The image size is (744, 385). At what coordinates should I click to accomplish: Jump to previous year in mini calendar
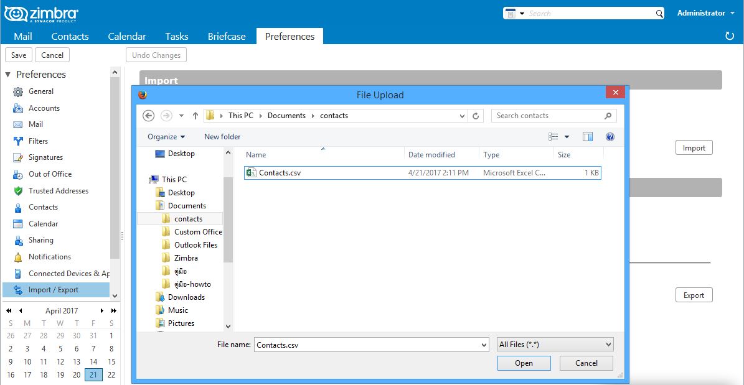[x=9, y=311]
